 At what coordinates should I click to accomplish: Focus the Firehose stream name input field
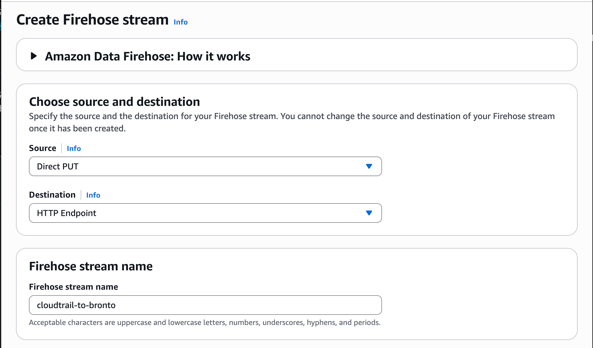(205, 305)
